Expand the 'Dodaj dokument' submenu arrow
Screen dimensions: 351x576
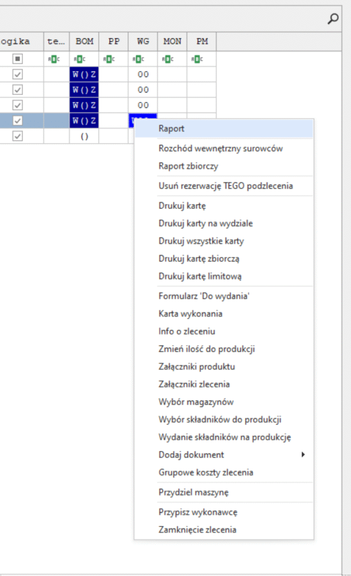pyautogui.click(x=303, y=454)
